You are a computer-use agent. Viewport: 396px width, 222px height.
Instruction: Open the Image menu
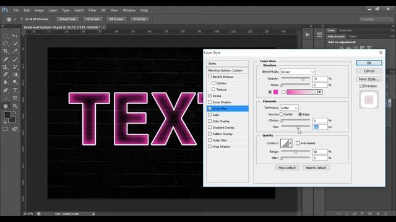tap(39, 10)
